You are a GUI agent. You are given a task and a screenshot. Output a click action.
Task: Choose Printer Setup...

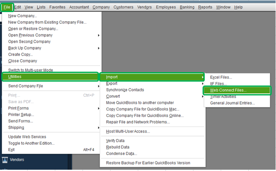(x=51, y=115)
